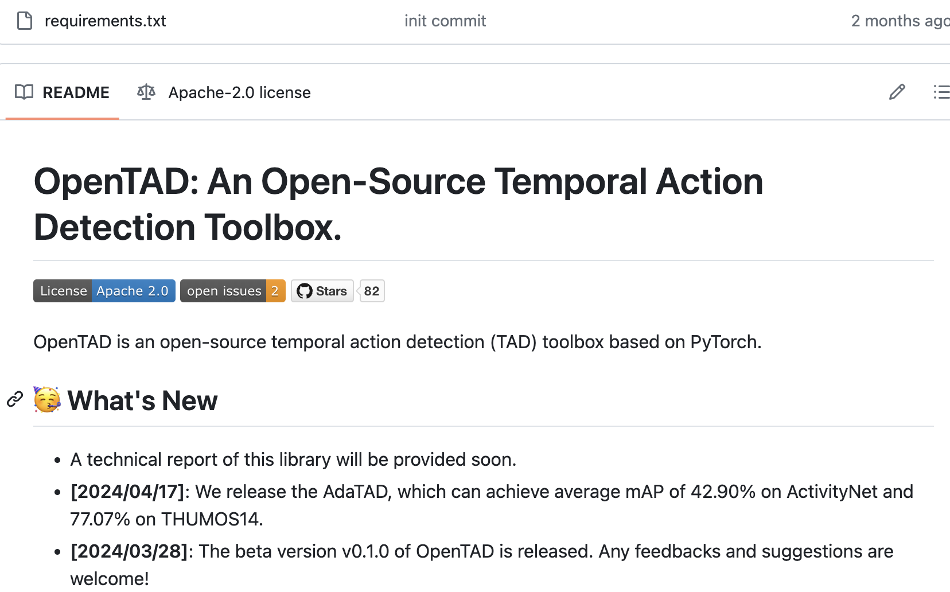Click the README book icon
The image size is (950, 592).
tap(24, 92)
